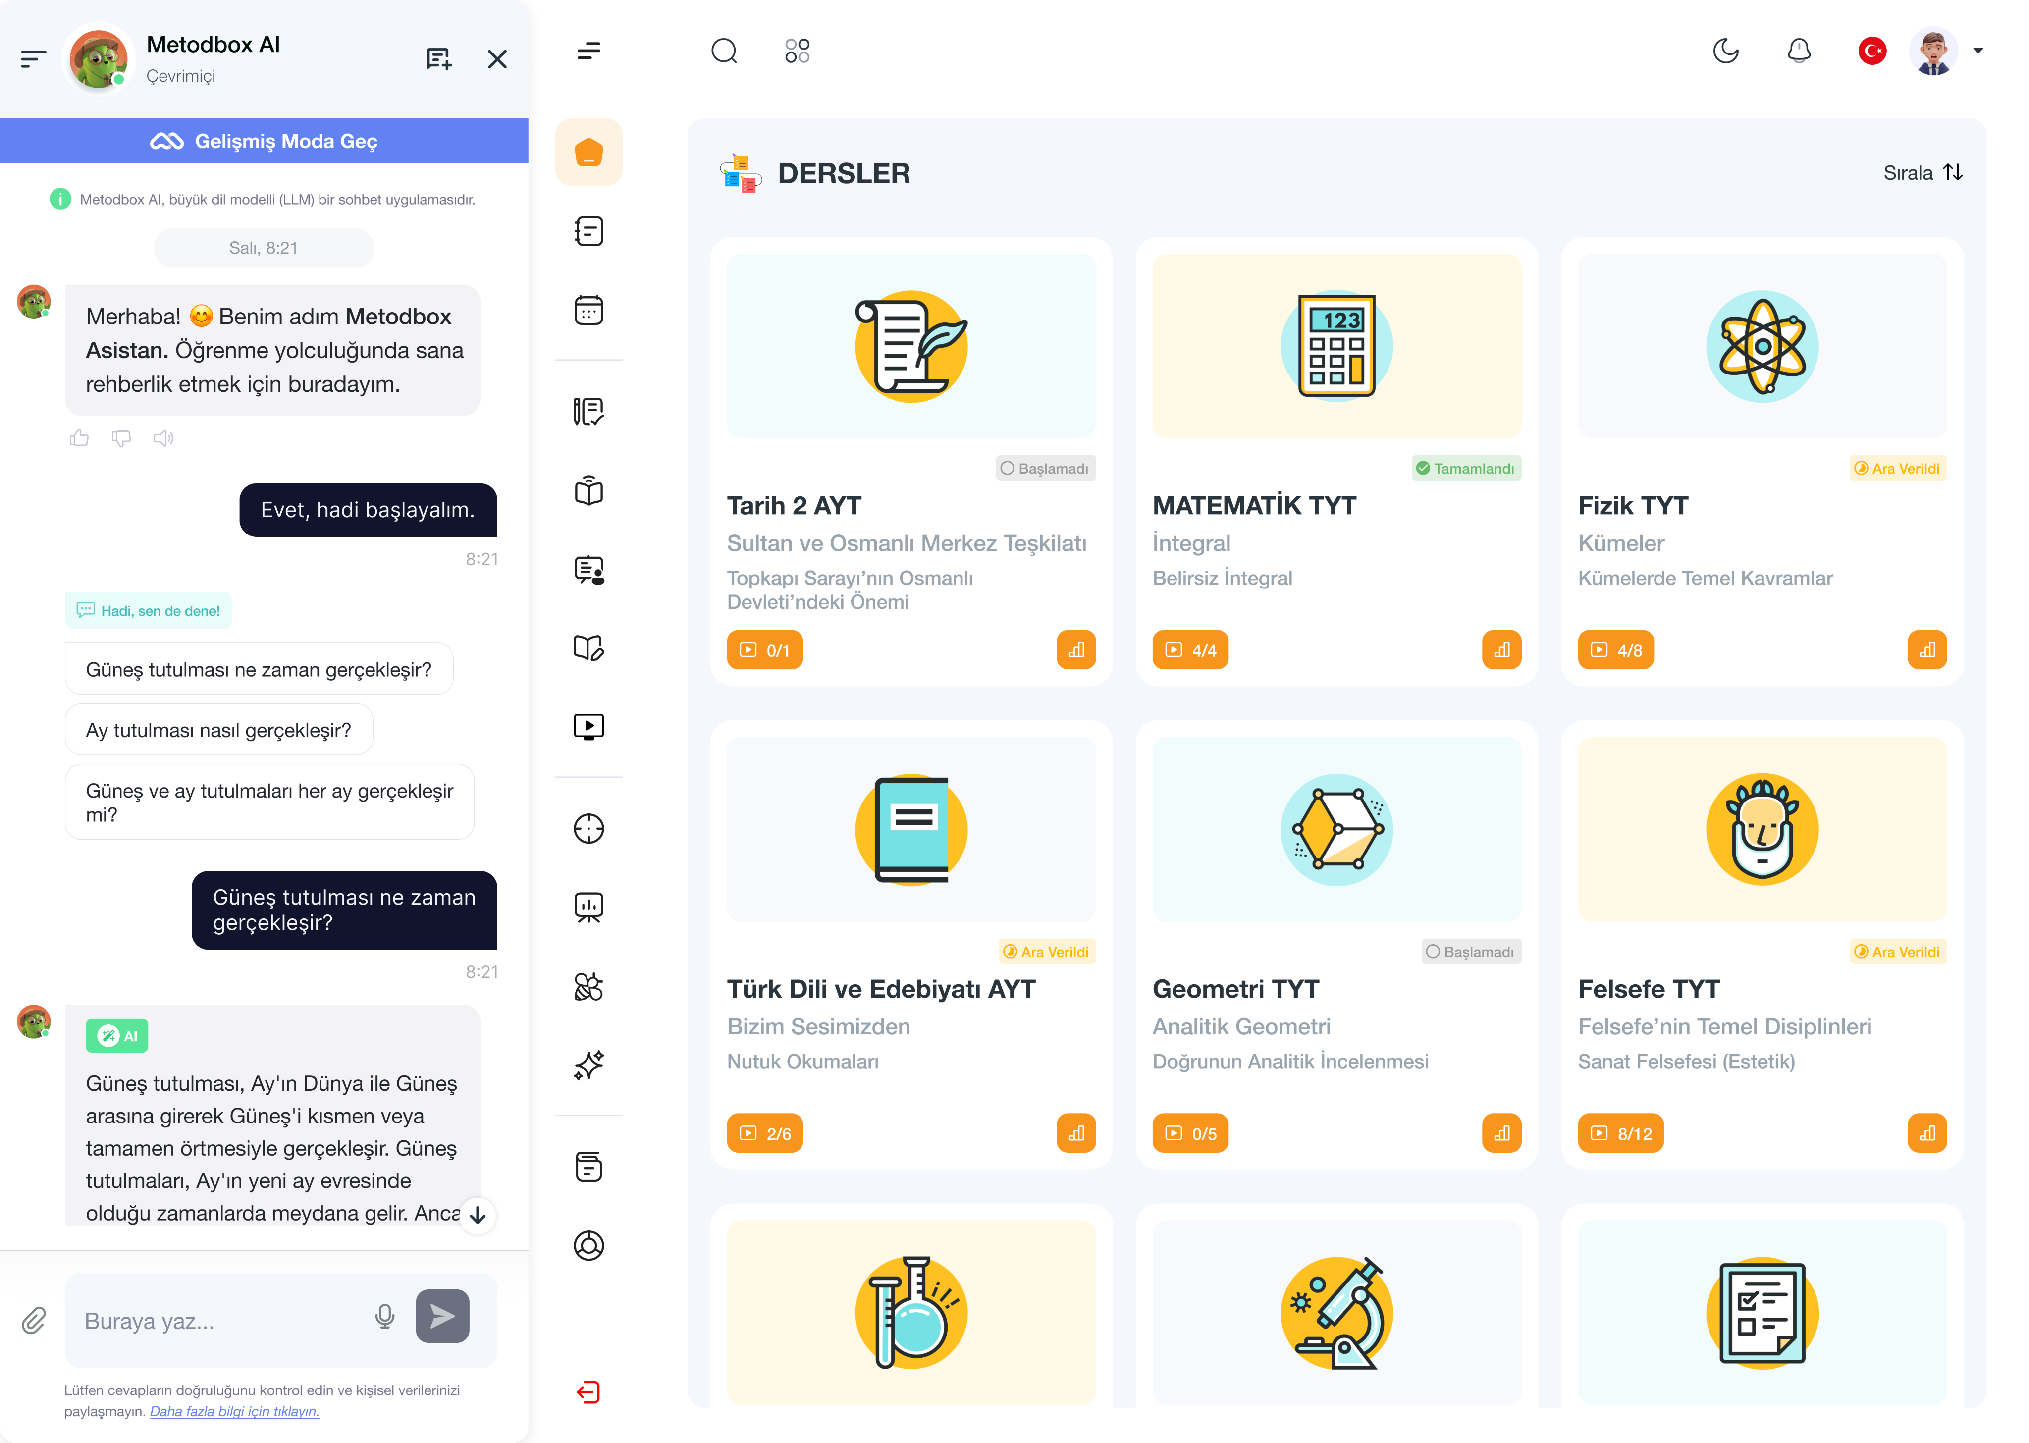Image resolution: width=2029 pixels, height=1443 pixels.
Task: Open the MATEMATİK TYT course title
Action: click(x=1253, y=506)
